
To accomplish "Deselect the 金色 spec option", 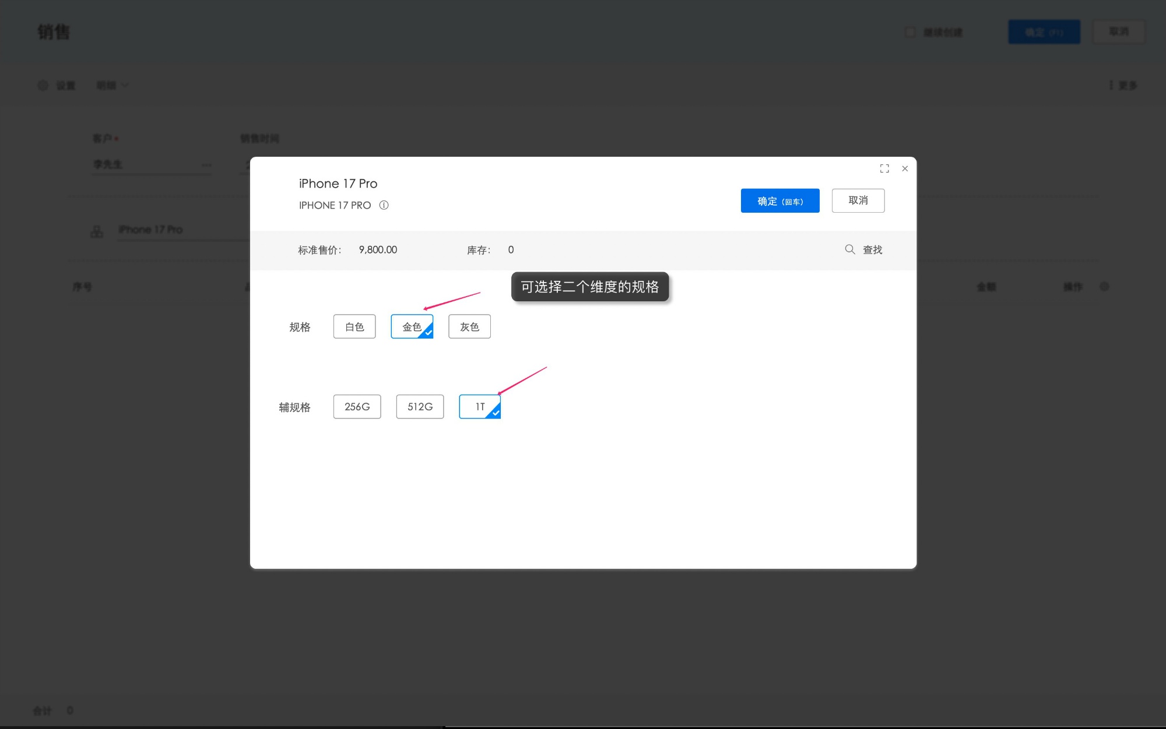I will 412,326.
